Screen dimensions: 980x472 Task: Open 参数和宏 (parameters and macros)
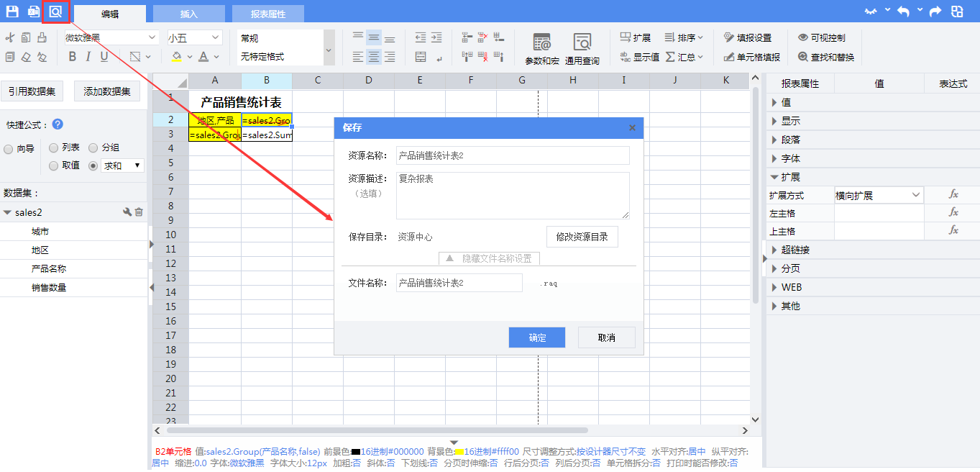coord(541,48)
